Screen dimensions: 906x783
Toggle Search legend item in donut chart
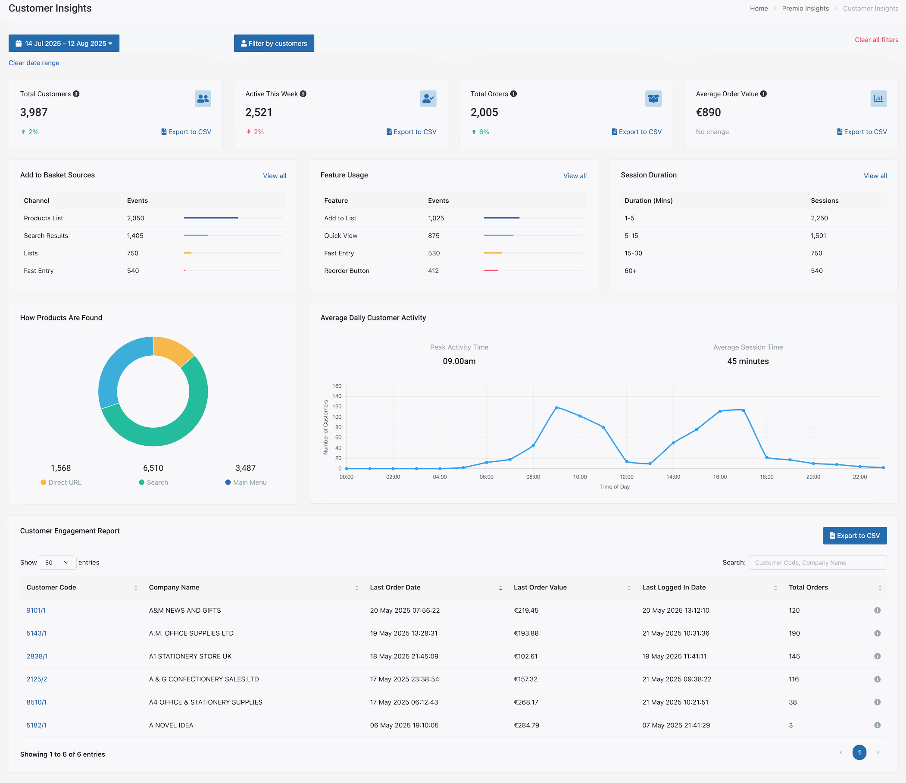click(x=153, y=482)
